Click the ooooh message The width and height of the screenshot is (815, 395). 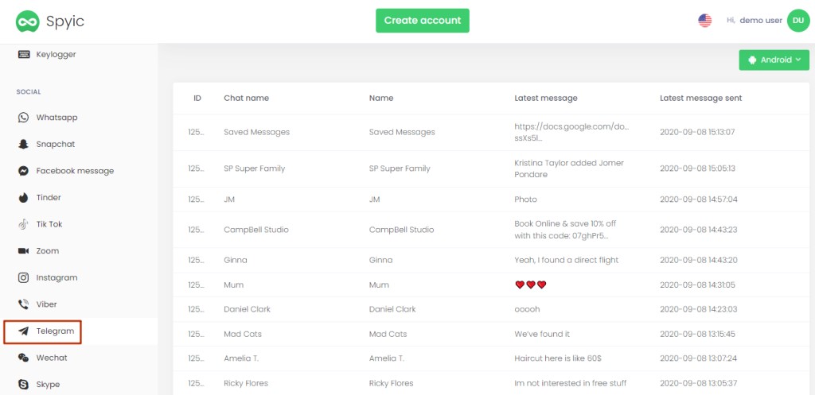pyautogui.click(x=527, y=309)
